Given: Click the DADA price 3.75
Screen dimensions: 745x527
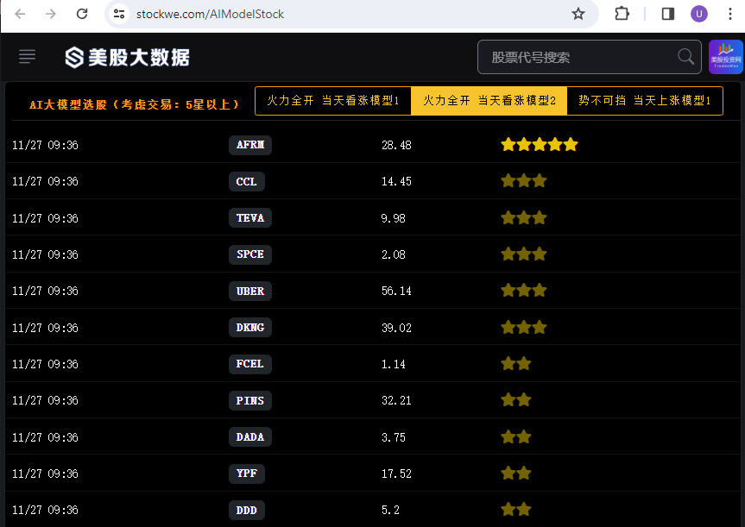Looking at the screenshot, I should 393,438.
